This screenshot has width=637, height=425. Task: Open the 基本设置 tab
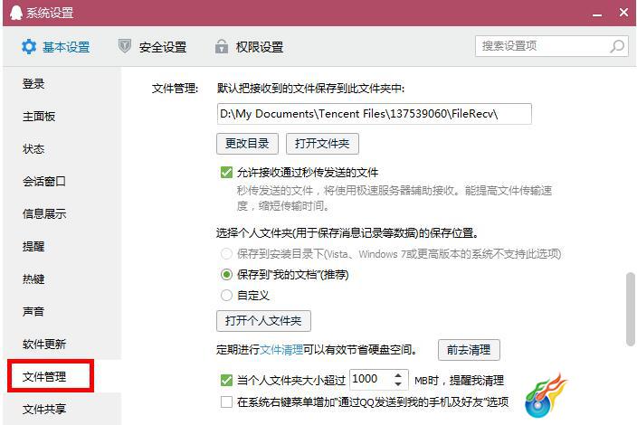[x=56, y=47]
